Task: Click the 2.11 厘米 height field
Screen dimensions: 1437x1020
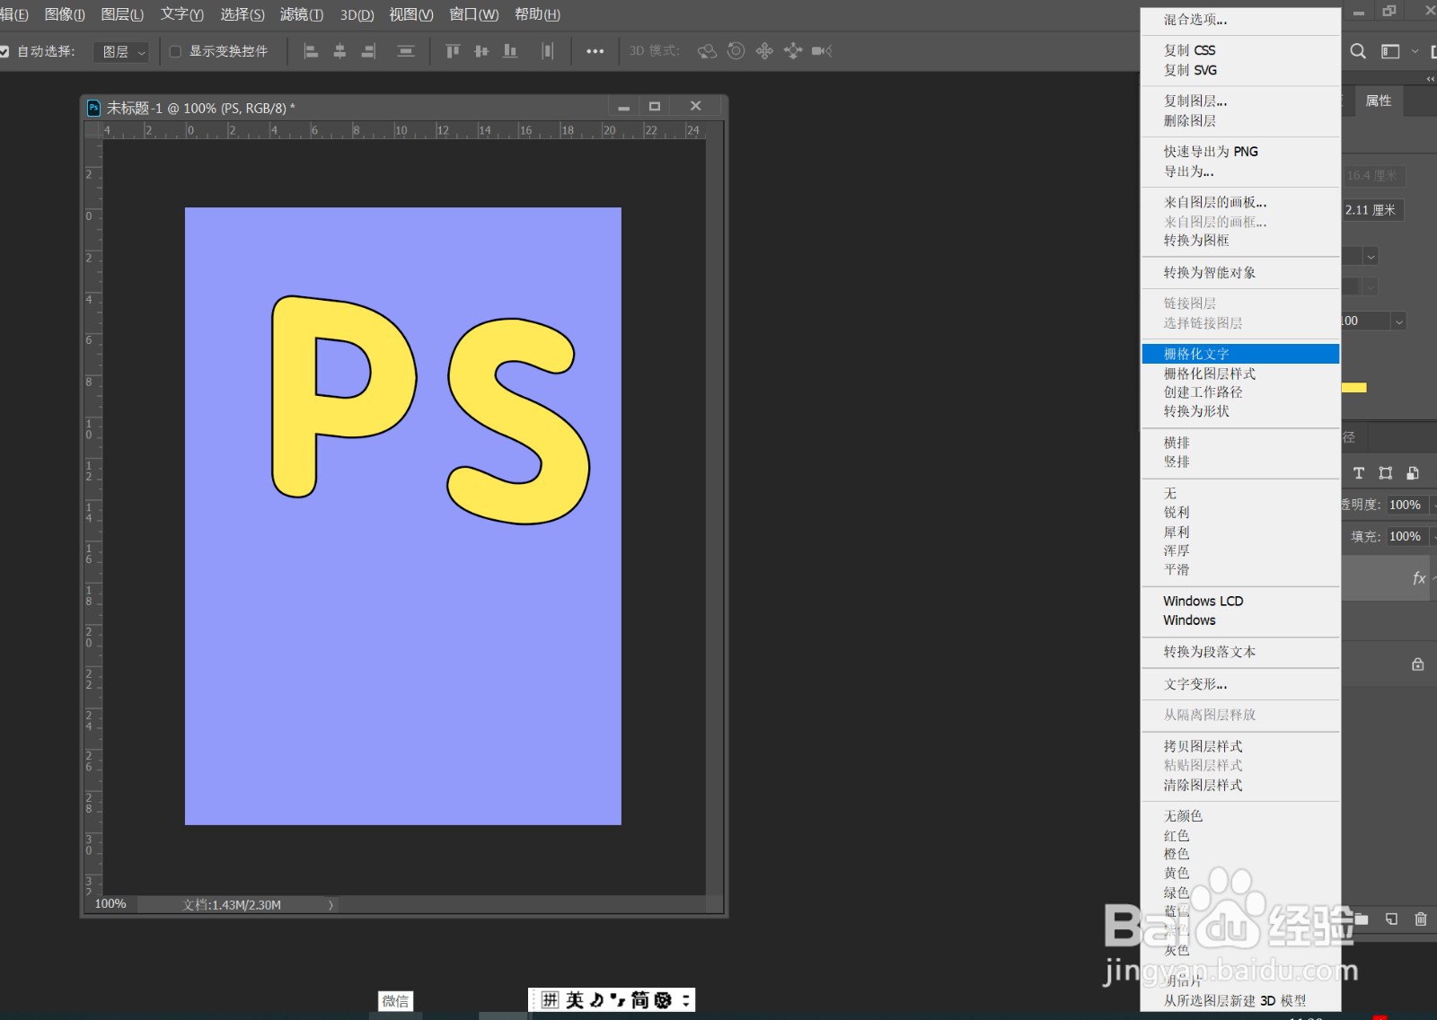Action: click(x=1372, y=210)
